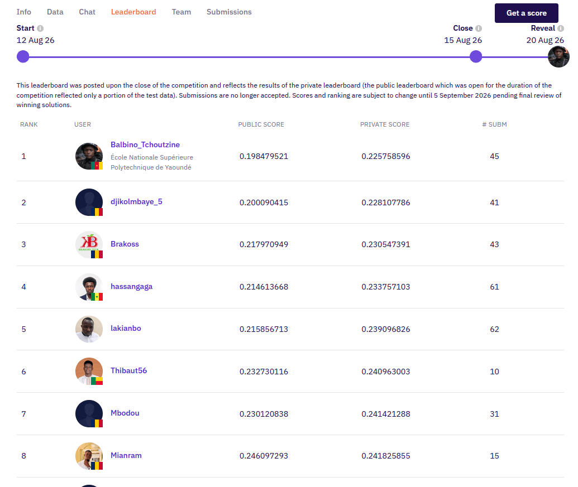
Task: Click private score 0.230547391
Action: [385, 244]
